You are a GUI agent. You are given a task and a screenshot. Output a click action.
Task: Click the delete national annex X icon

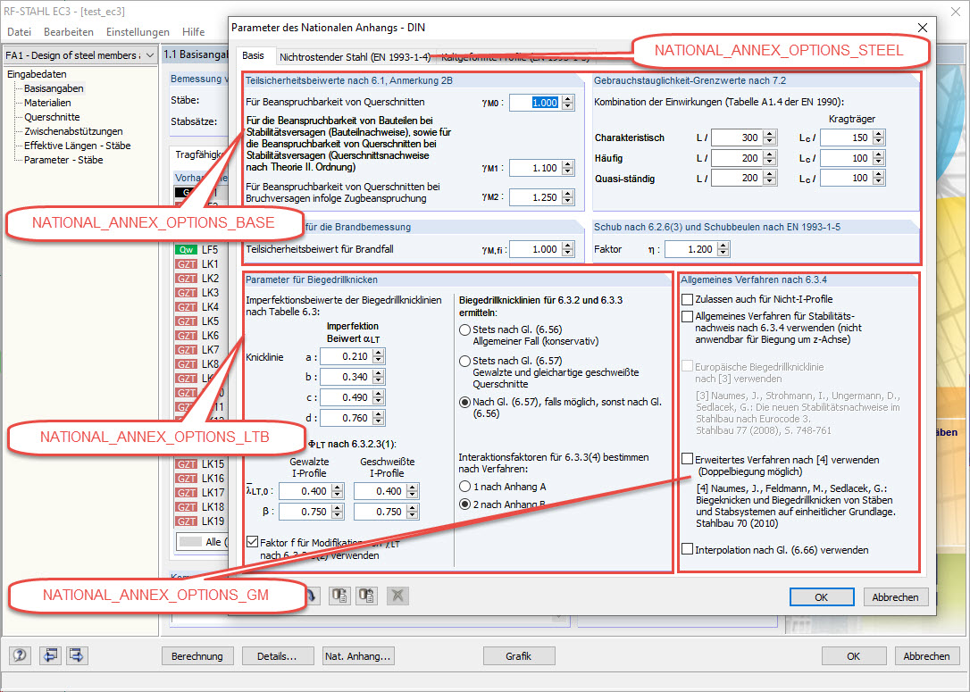[397, 596]
